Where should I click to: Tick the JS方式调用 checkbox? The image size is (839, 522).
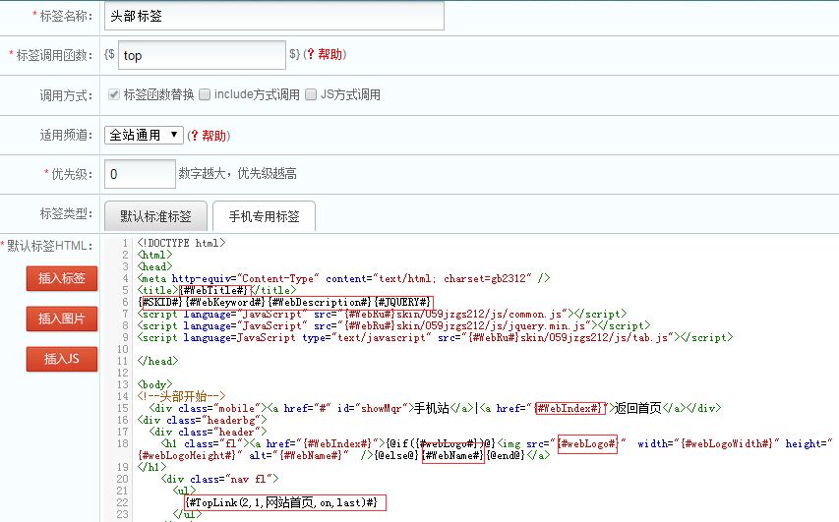click(x=311, y=95)
